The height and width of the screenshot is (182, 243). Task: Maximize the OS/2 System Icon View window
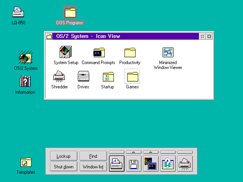point(209,36)
